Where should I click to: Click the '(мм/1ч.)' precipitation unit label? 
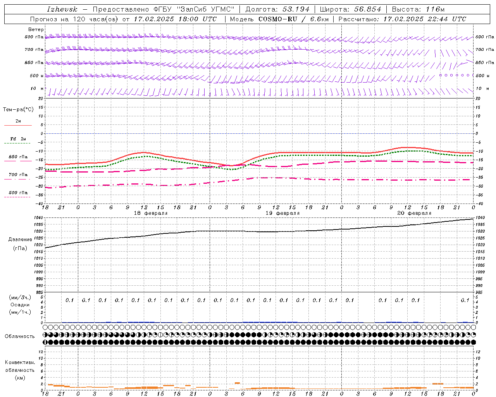(x=20, y=312)
